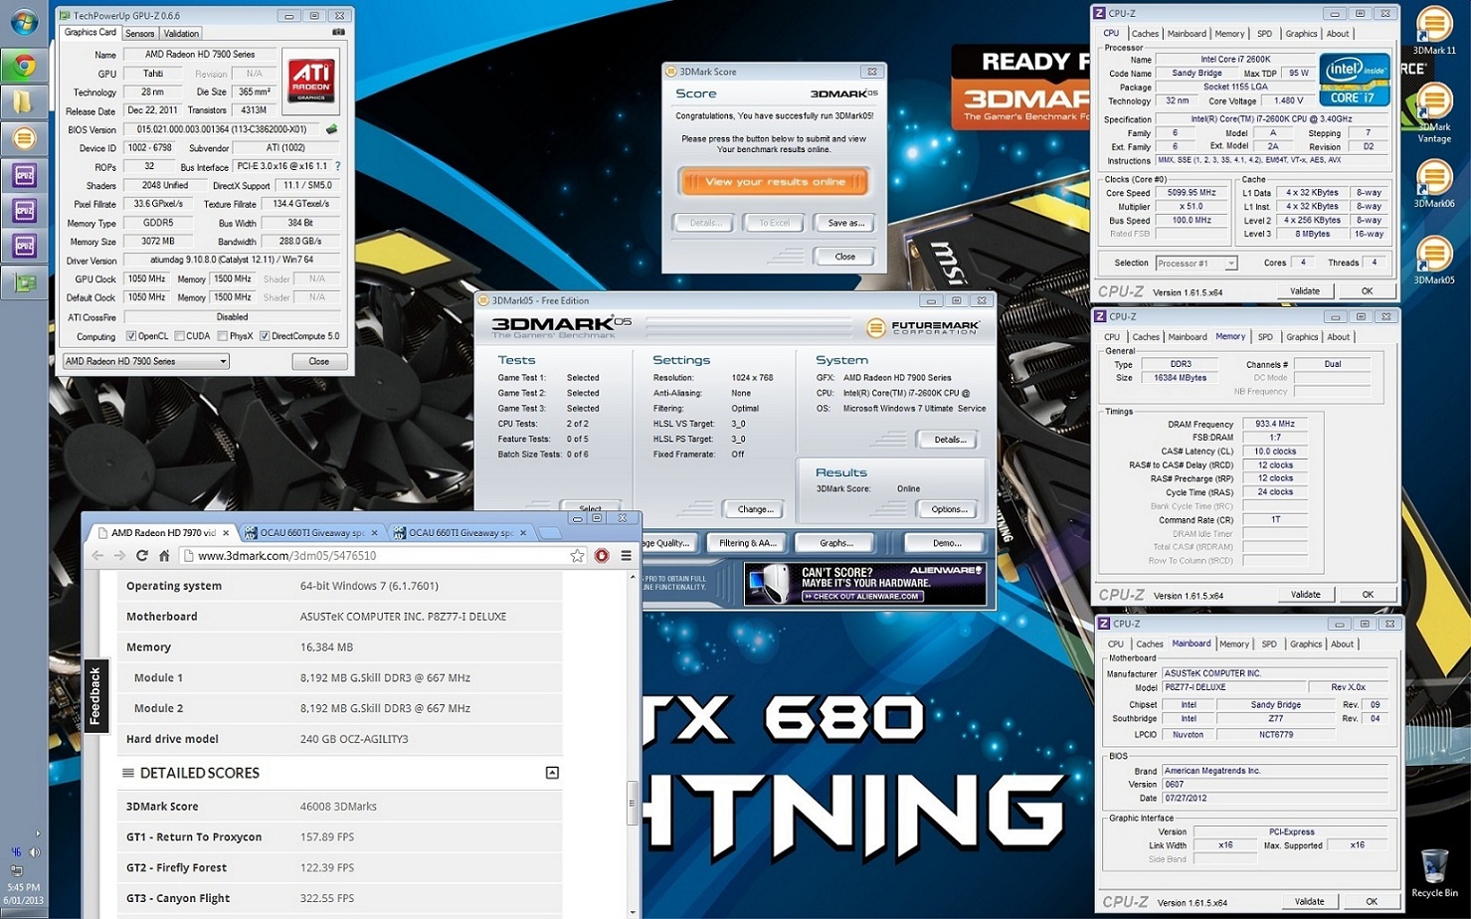Click the red adblock extension icon

click(x=602, y=556)
